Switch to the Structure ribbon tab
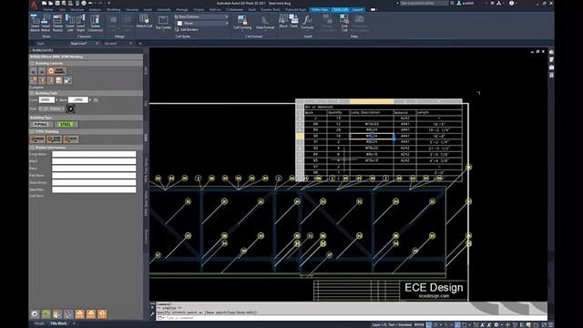 [77, 10]
